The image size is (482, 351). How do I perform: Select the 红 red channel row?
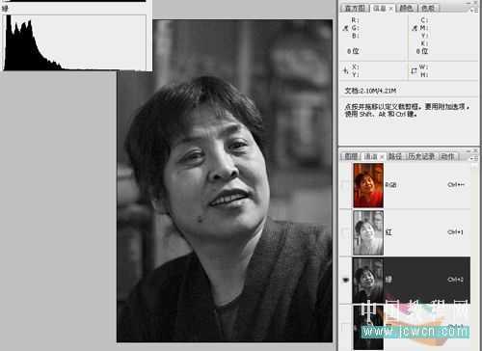406,232
